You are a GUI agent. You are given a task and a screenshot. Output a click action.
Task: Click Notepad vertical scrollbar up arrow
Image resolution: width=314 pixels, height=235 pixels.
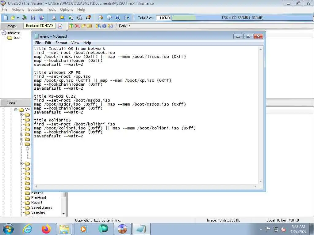coord(261,49)
